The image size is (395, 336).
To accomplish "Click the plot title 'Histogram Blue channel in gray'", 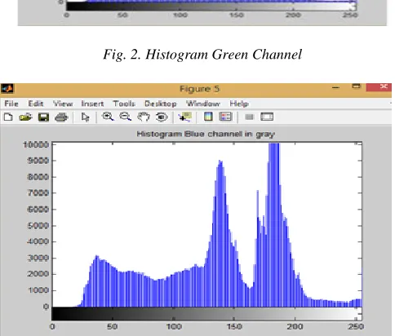I will pos(206,134).
